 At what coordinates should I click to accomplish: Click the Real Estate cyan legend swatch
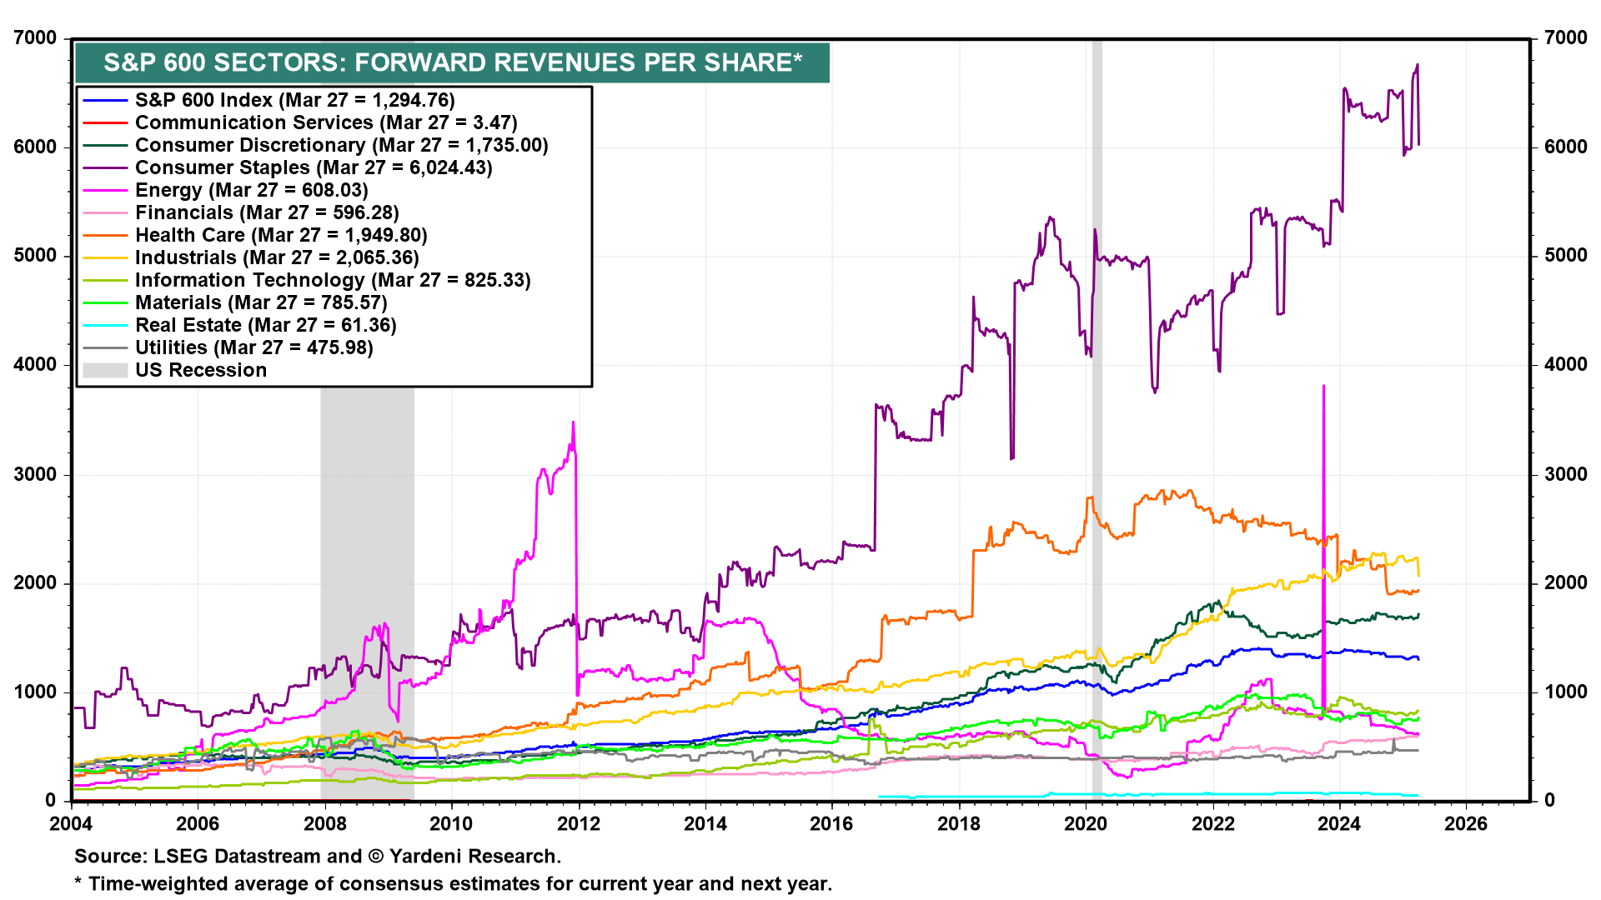click(x=105, y=326)
